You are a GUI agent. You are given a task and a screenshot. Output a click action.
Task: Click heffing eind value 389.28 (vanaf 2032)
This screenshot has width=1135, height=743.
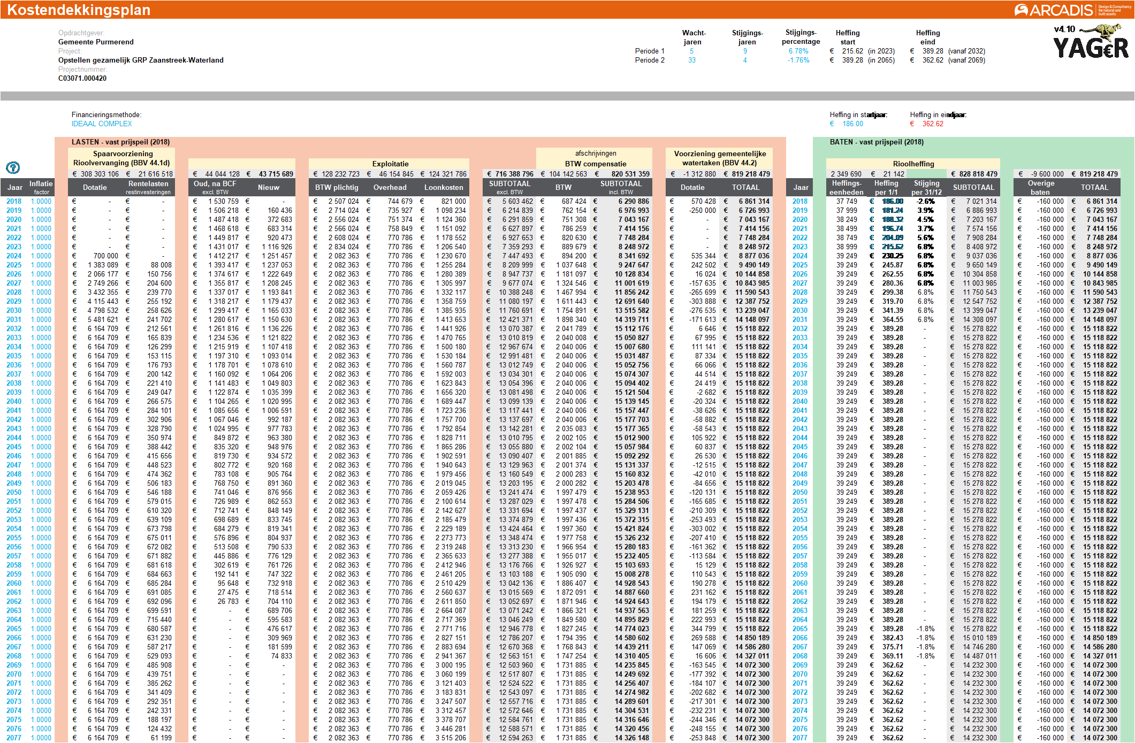[933, 51]
